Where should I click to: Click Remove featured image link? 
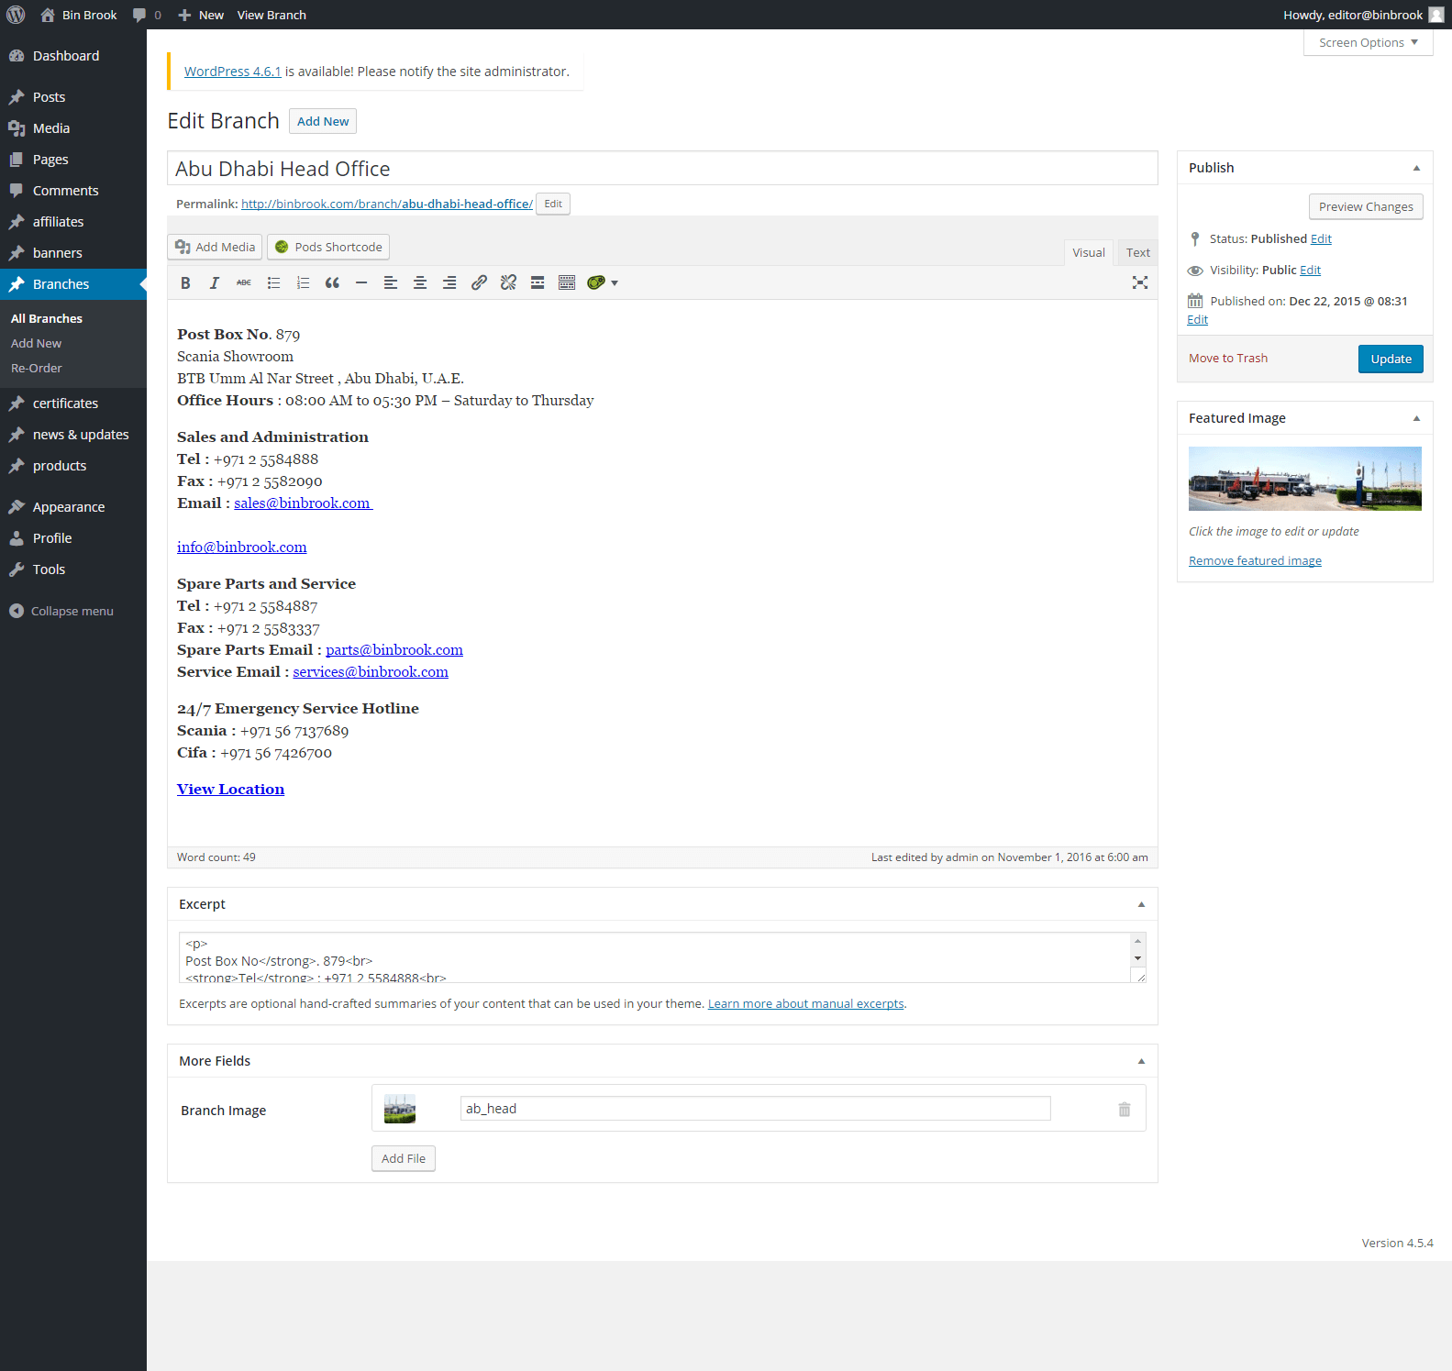1255,561
